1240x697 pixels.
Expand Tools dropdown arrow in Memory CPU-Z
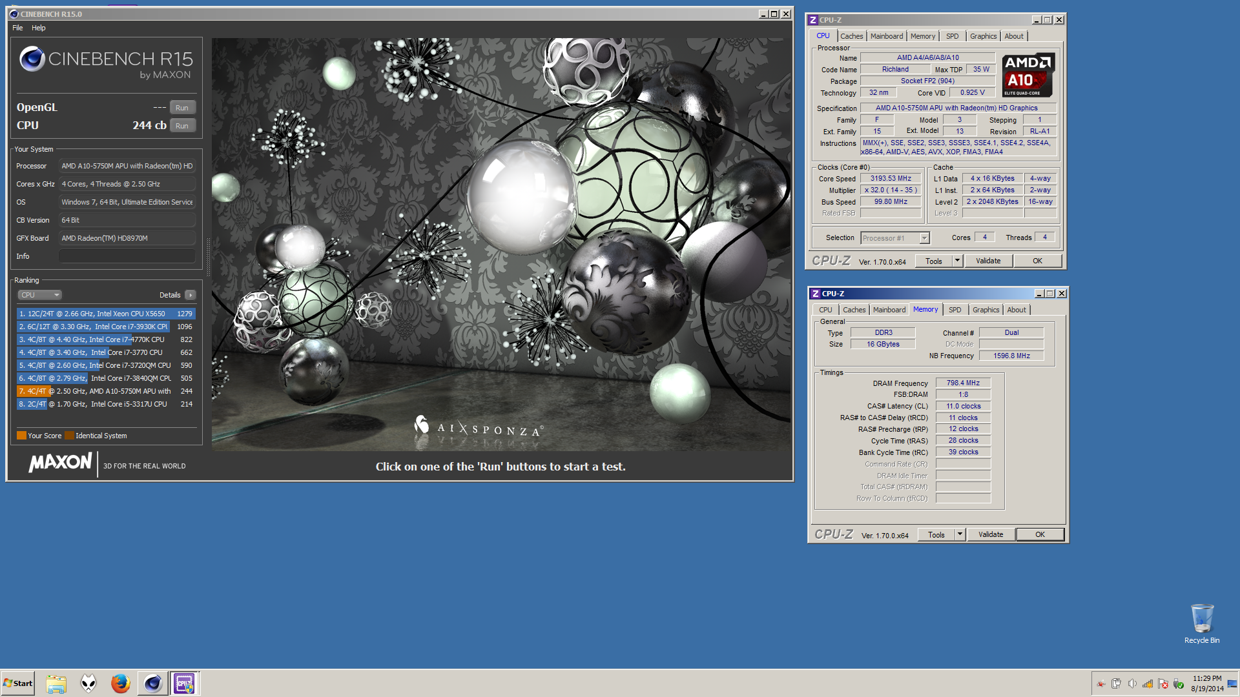[x=960, y=534]
